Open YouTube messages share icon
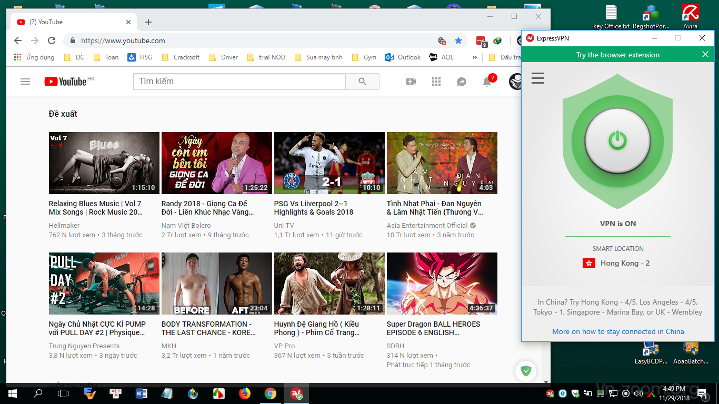Screen dimensions: 719x404 [x=462, y=82]
